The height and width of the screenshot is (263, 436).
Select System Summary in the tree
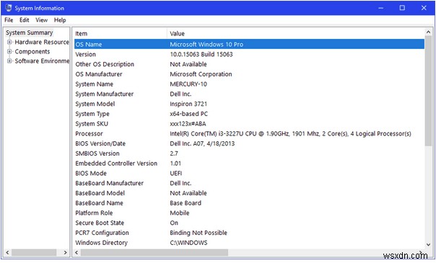point(29,32)
